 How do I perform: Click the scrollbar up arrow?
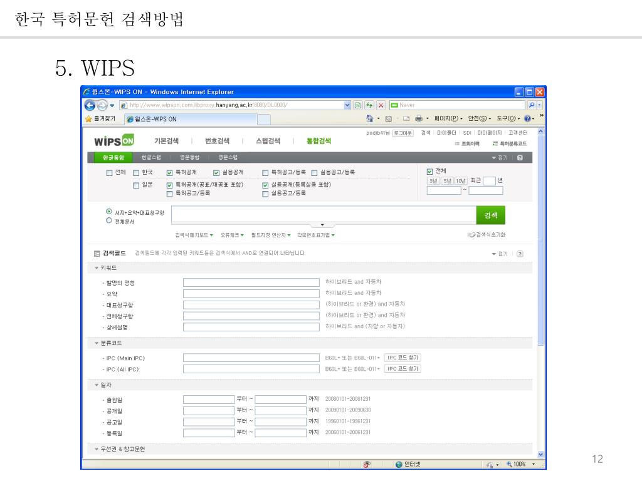540,132
